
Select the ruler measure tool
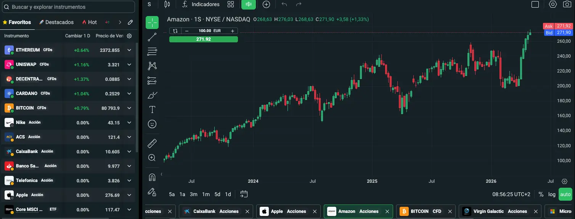point(152,143)
